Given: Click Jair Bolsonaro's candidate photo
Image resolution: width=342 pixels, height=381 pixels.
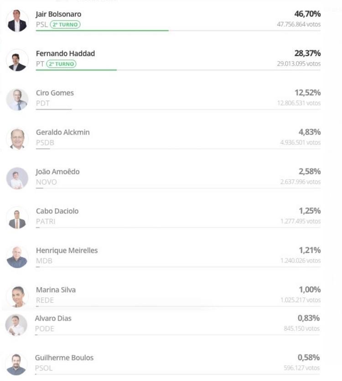Looking at the screenshot, I should 17,21.
